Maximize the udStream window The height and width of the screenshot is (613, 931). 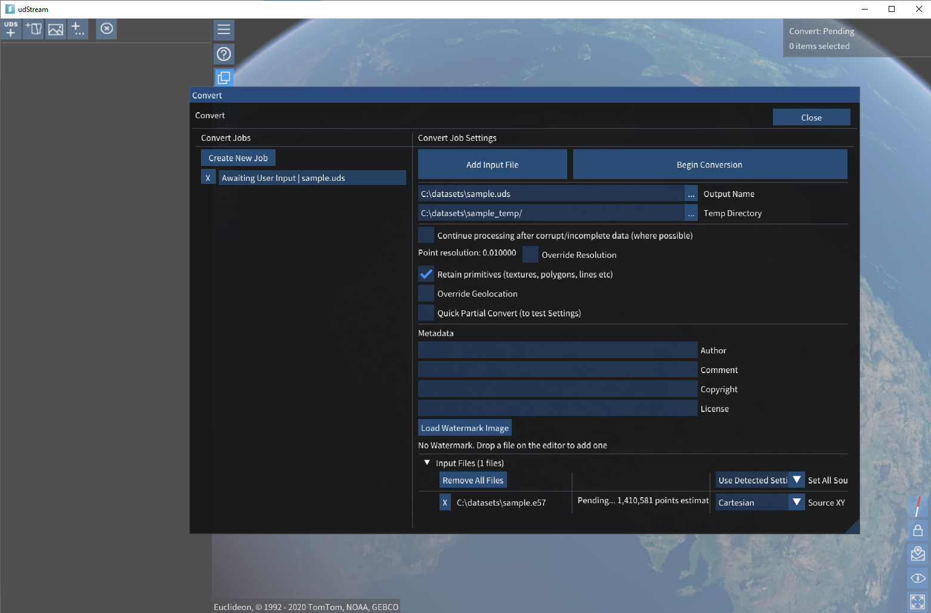(892, 9)
